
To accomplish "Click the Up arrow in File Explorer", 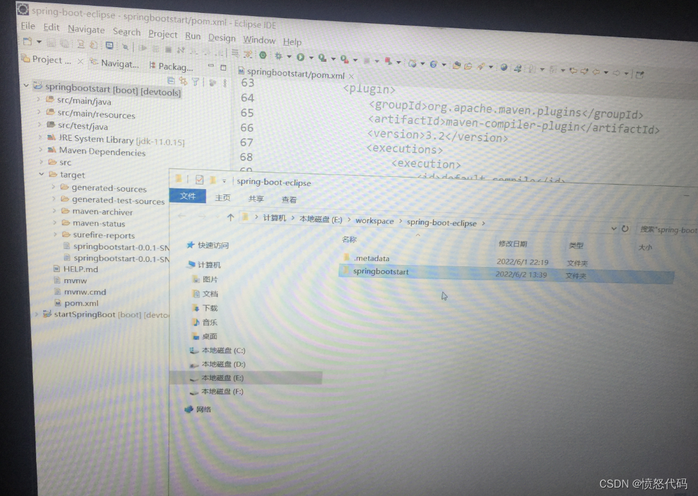I will coord(230,217).
